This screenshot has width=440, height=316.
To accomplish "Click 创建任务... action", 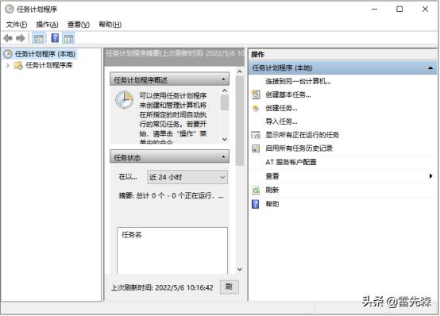I will [281, 108].
